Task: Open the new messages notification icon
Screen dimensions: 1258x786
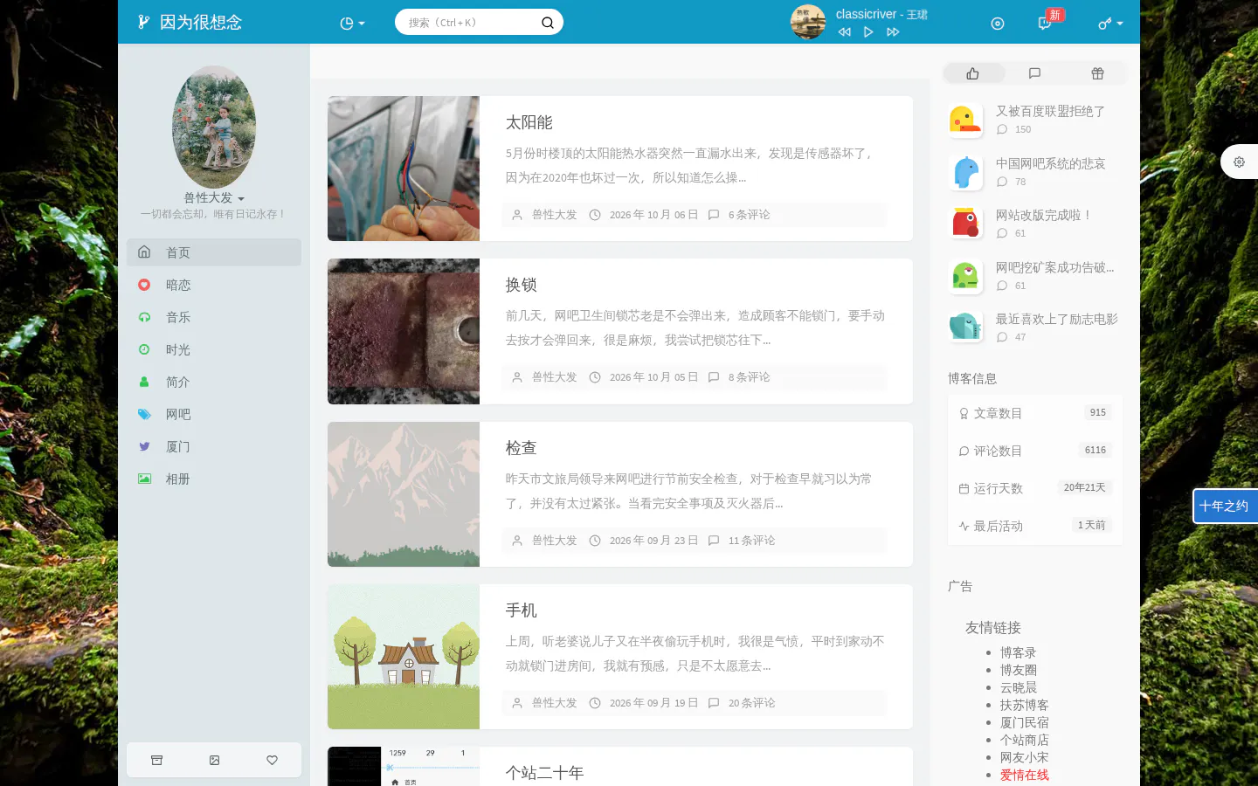Action: [x=1045, y=24]
